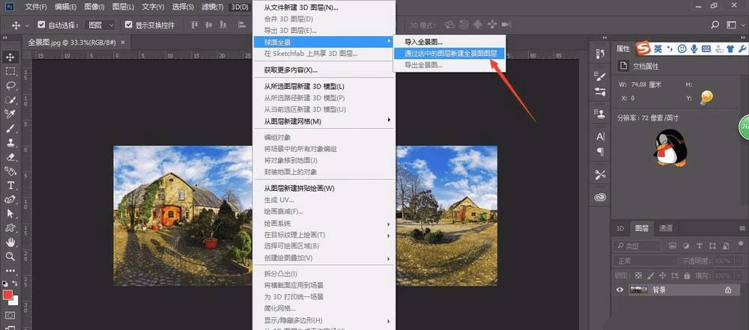The height and width of the screenshot is (330, 749).
Task: Open the Edit Toolbar three-dots button
Action: 10,271
